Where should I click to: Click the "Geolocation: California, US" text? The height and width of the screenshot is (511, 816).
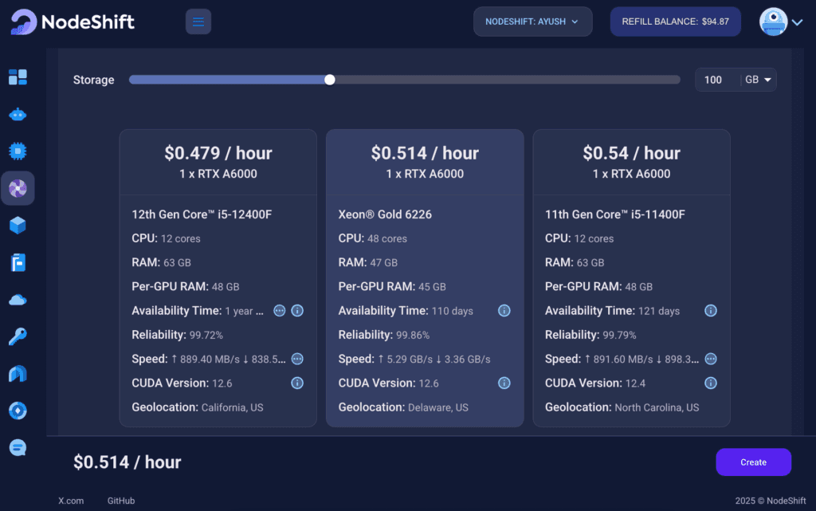[x=198, y=407]
